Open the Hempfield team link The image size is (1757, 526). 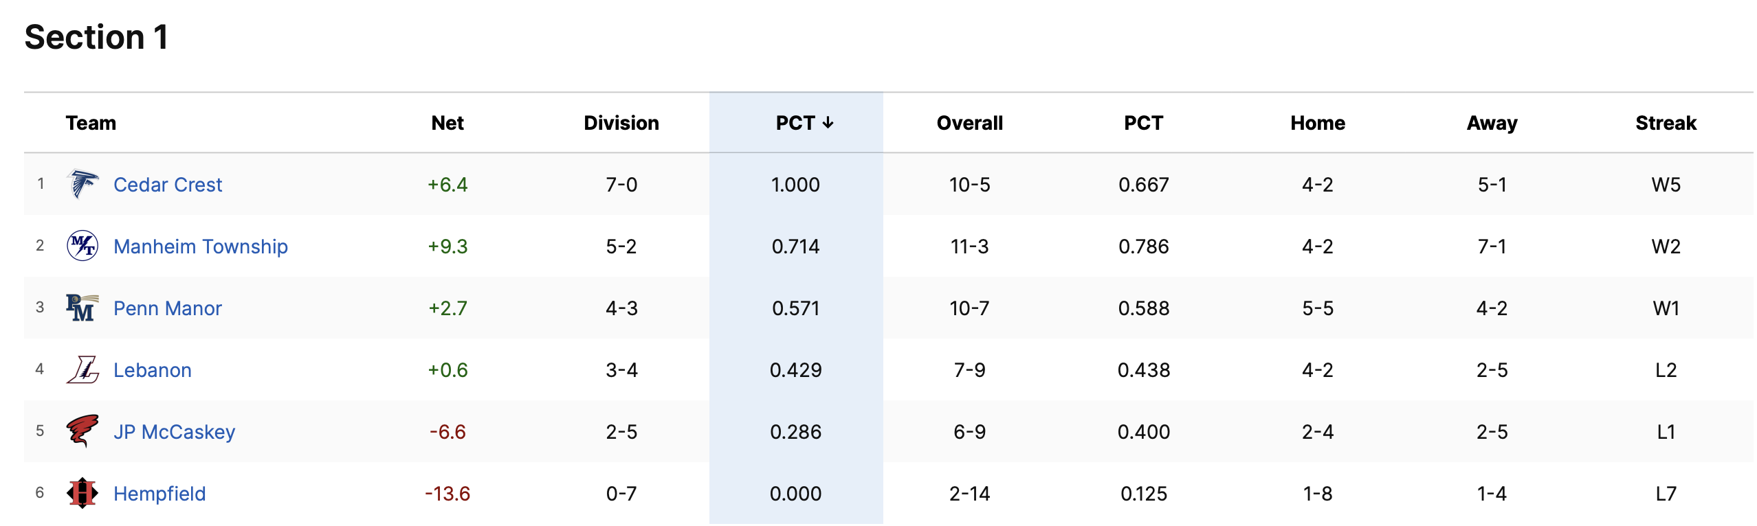coord(159,494)
